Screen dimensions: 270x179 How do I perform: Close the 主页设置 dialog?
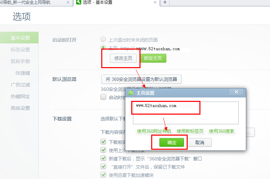(x=236, y=92)
